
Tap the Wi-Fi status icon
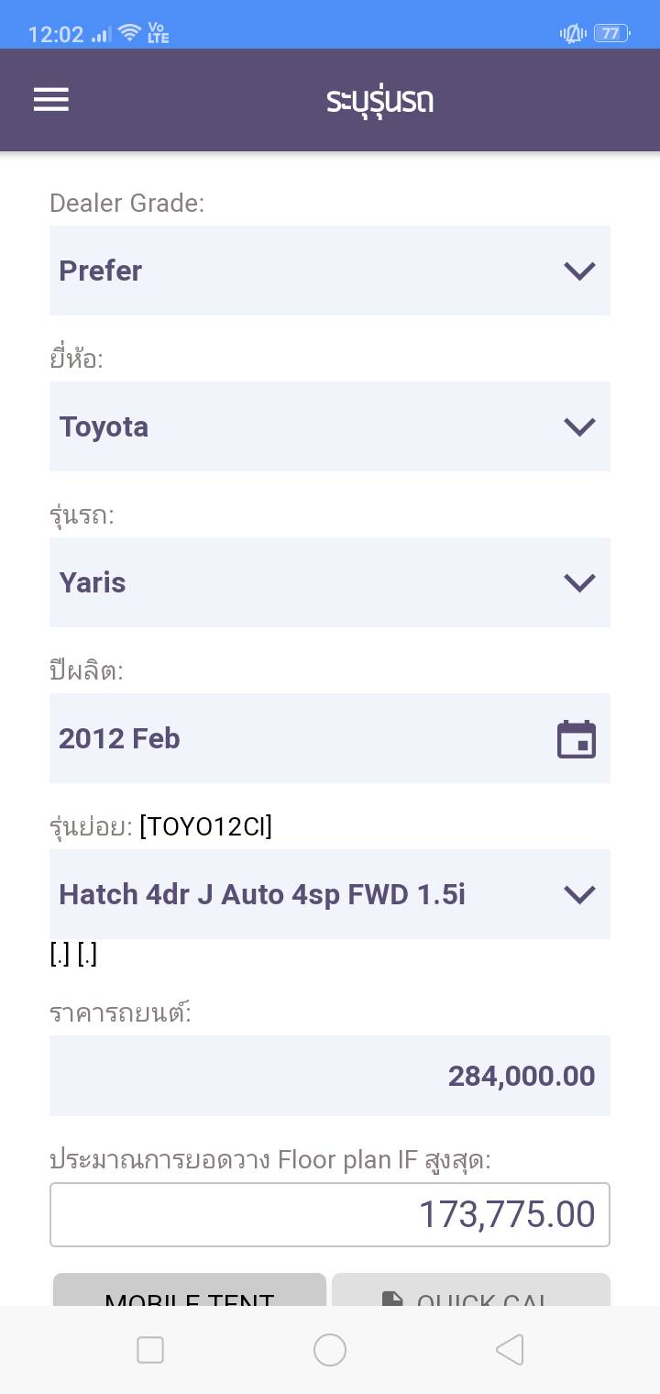pyautogui.click(x=129, y=34)
